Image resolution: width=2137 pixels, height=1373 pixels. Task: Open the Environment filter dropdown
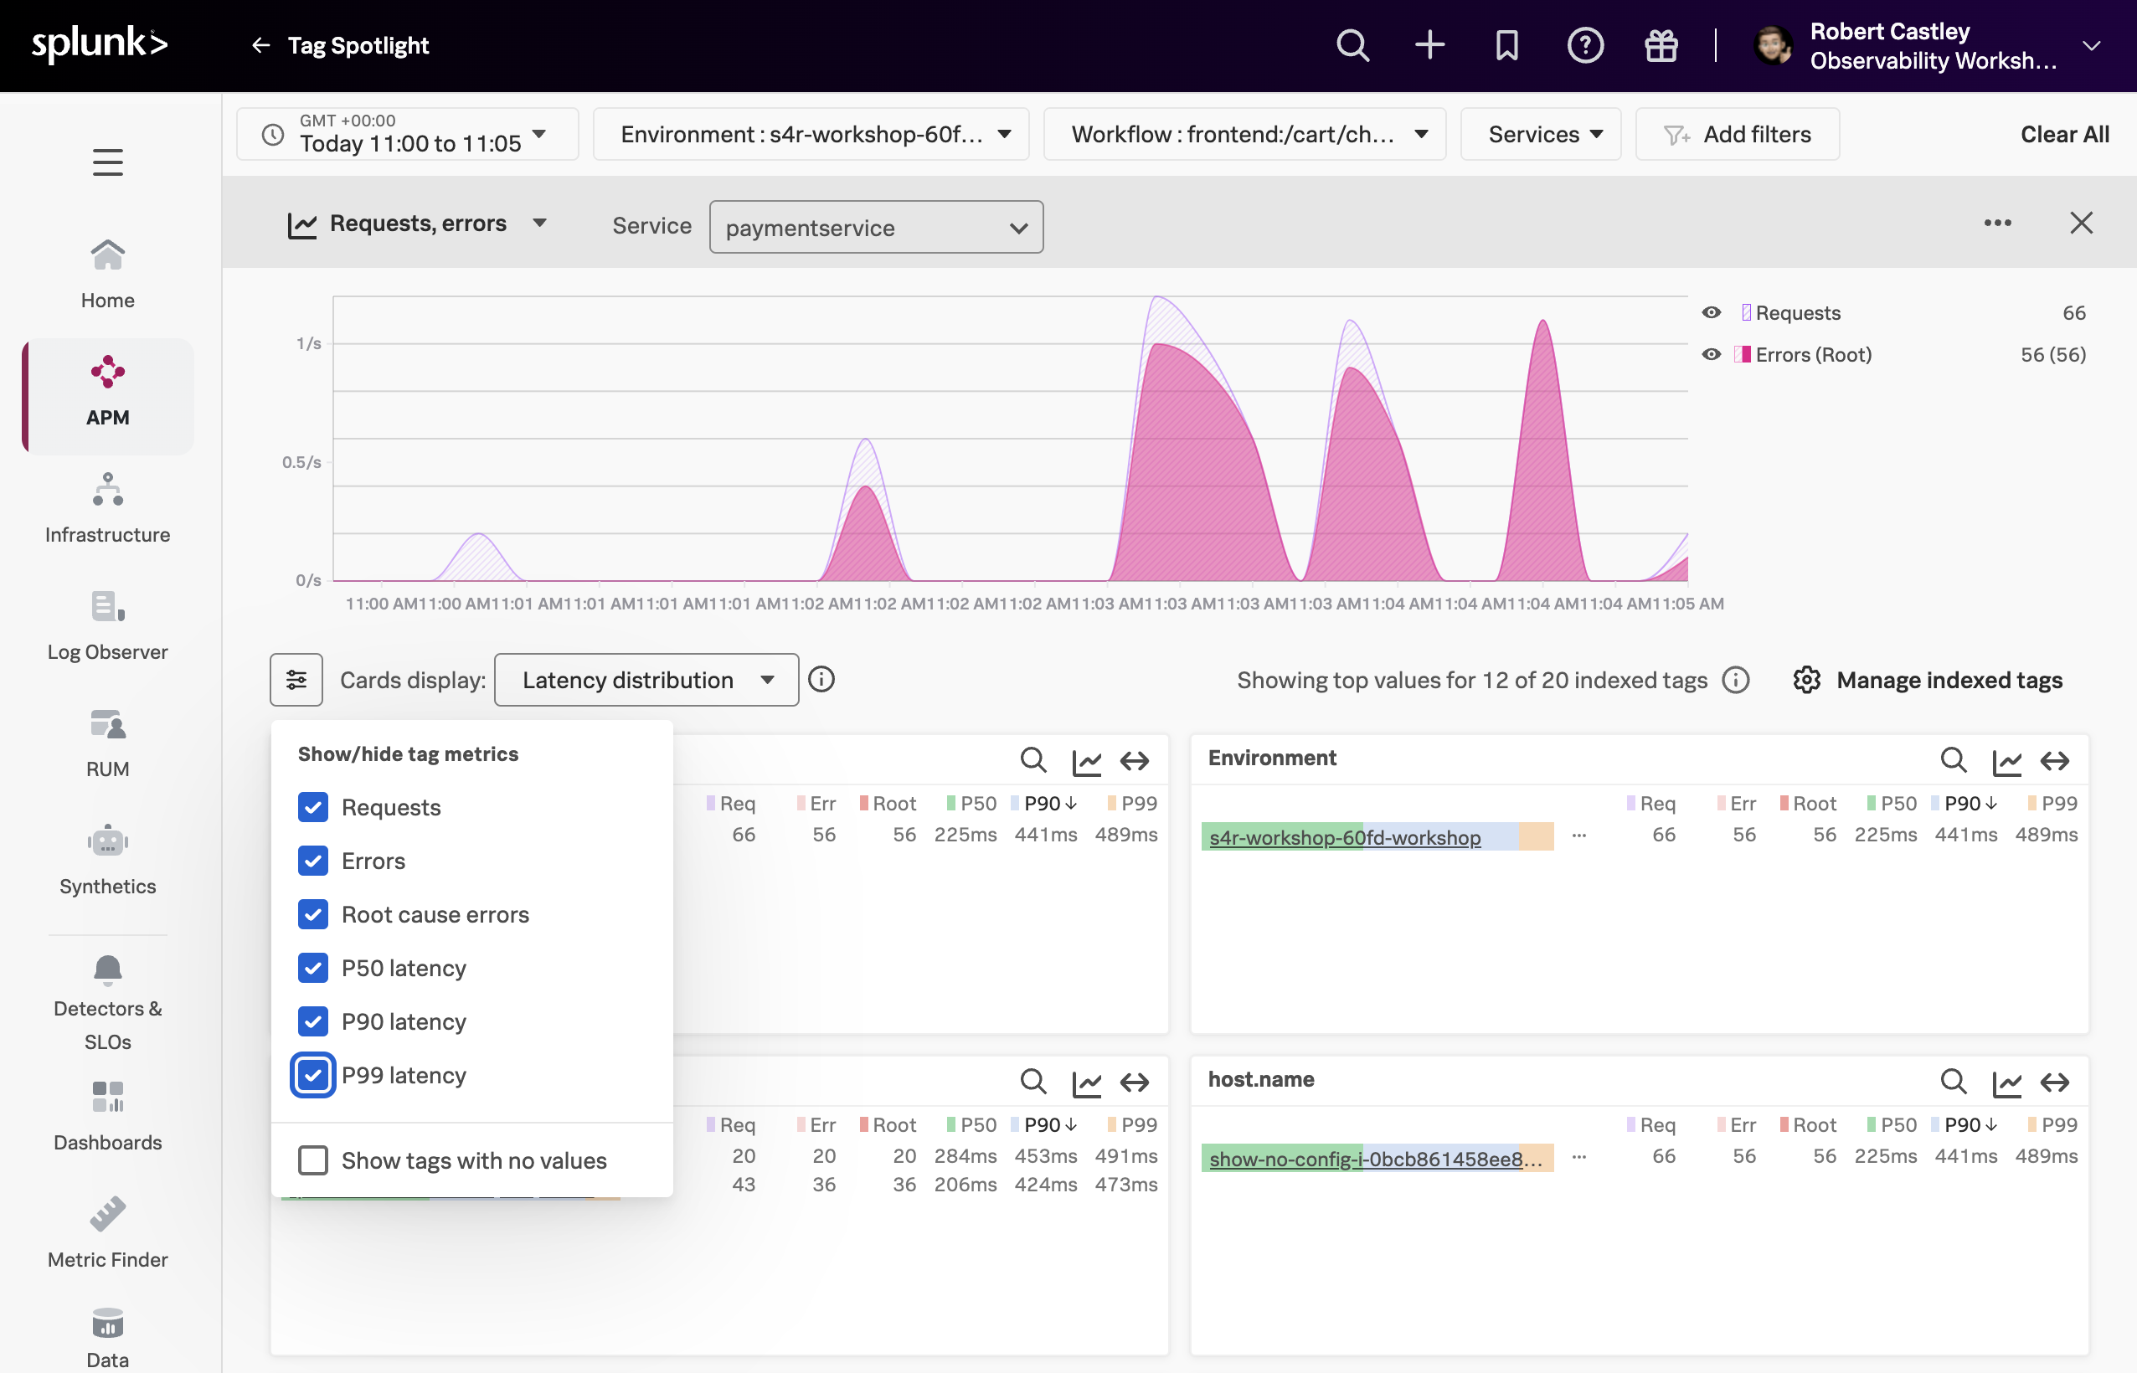(811, 135)
